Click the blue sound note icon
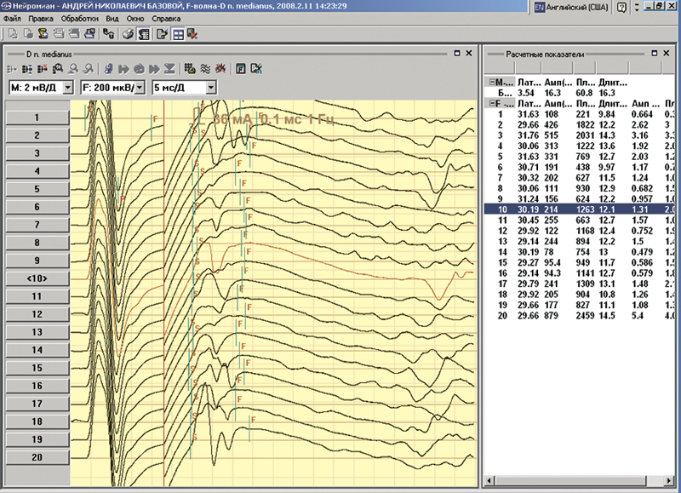This screenshot has height=493, width=681. (x=109, y=69)
